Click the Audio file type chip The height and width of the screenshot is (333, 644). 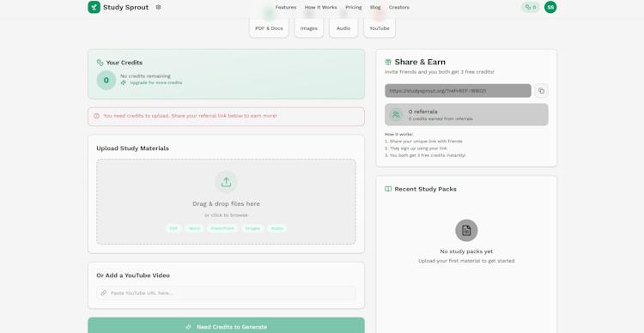click(277, 228)
